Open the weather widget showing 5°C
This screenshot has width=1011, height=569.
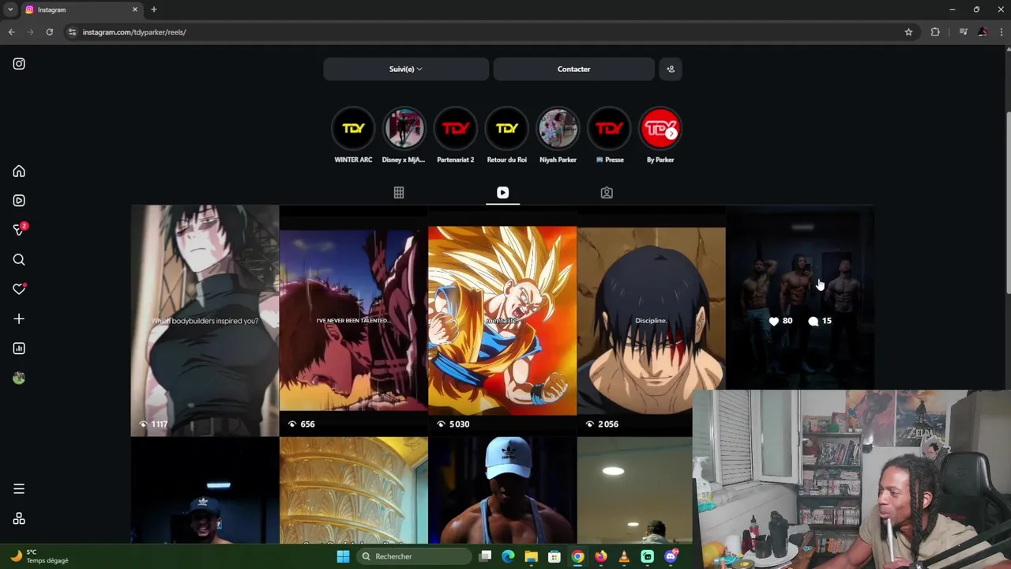(x=39, y=556)
